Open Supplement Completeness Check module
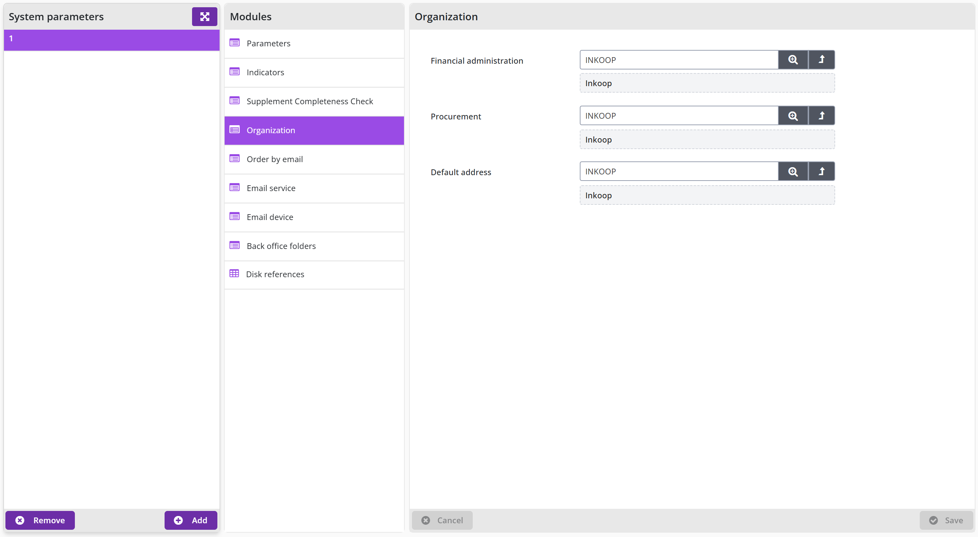The height and width of the screenshot is (537, 978). tap(314, 101)
